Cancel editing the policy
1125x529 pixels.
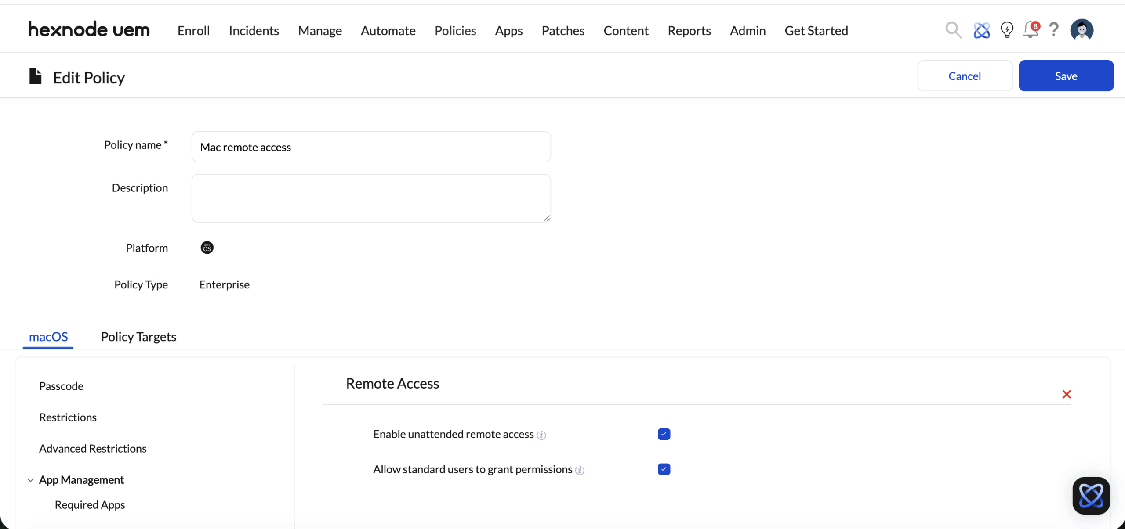click(964, 76)
